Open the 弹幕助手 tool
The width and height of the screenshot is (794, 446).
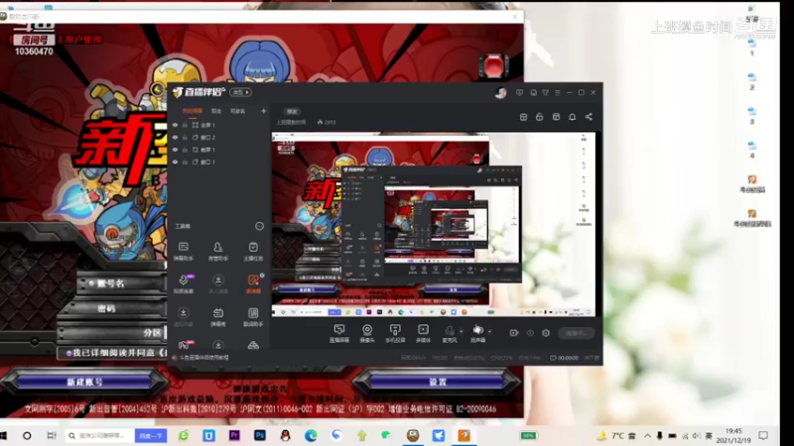point(184,251)
